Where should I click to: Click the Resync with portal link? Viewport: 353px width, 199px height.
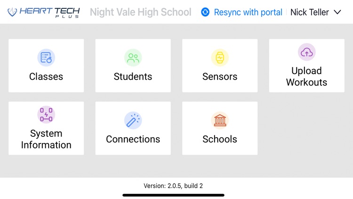tap(248, 12)
